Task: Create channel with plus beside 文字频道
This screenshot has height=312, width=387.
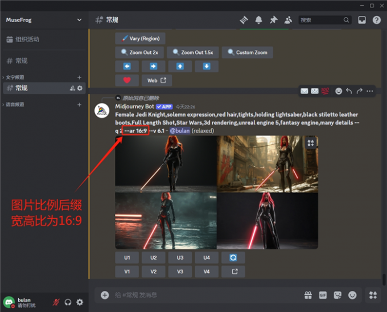Action: point(79,77)
